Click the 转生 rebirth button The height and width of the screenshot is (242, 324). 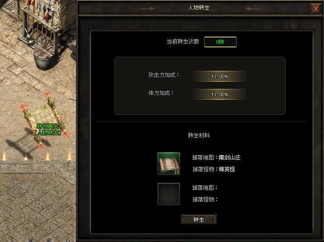pos(199,219)
